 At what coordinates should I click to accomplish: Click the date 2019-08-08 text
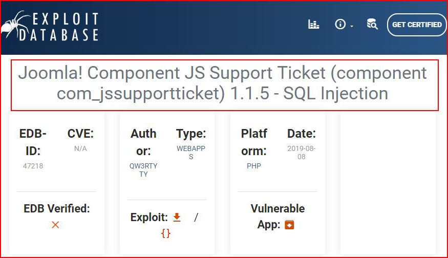tap(302, 153)
